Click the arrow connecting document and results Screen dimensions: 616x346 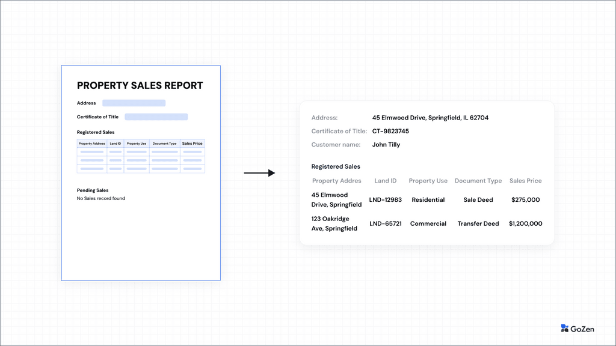(x=259, y=173)
